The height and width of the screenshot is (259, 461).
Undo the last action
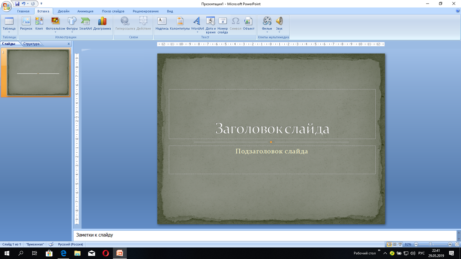click(23, 3)
